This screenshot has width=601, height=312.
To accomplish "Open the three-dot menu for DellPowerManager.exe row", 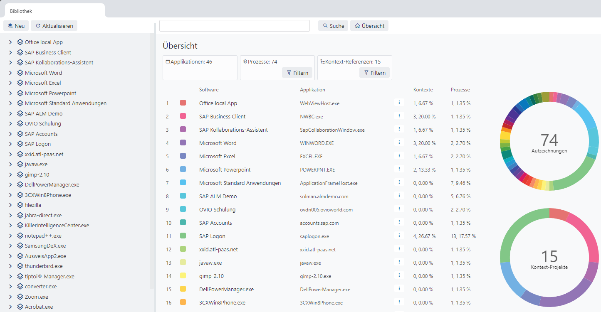I will coord(399,288).
